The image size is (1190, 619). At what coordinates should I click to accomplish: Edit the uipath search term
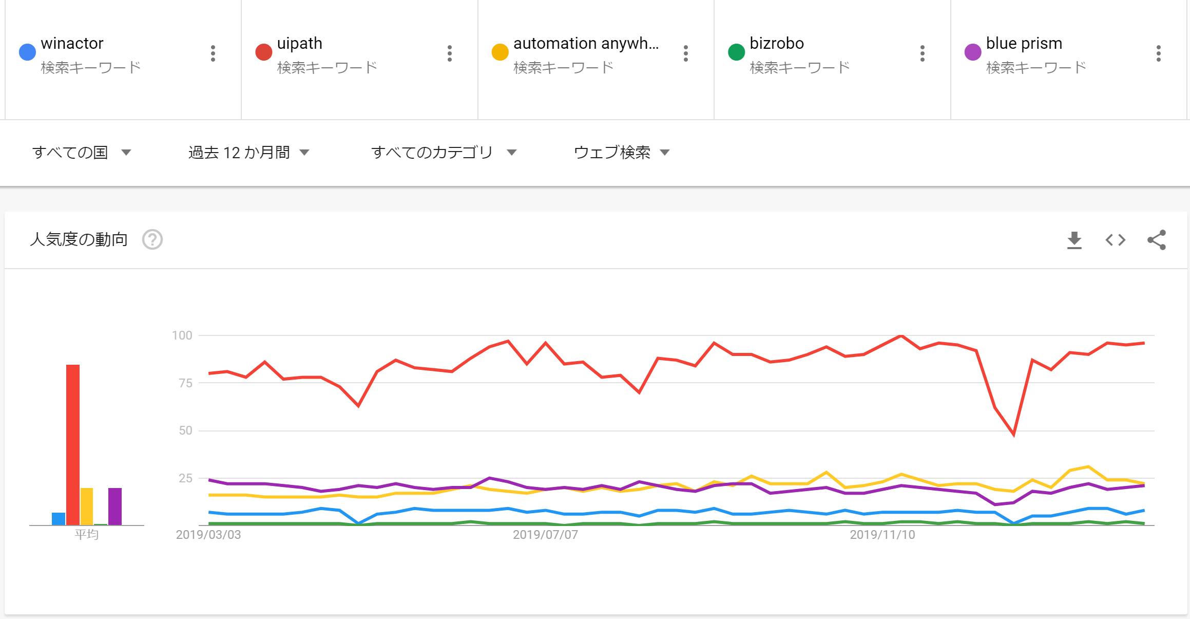point(300,44)
